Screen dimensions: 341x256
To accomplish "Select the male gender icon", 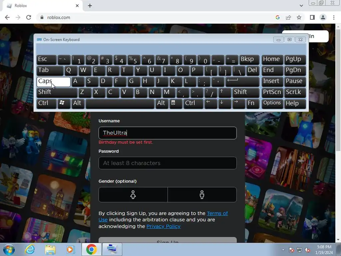I will (x=202, y=195).
